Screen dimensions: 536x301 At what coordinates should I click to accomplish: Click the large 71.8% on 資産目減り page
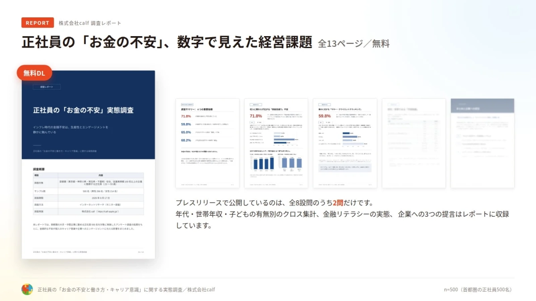click(x=256, y=116)
